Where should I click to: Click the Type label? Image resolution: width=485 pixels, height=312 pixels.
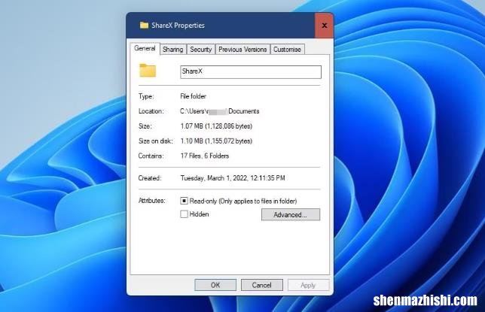(146, 96)
